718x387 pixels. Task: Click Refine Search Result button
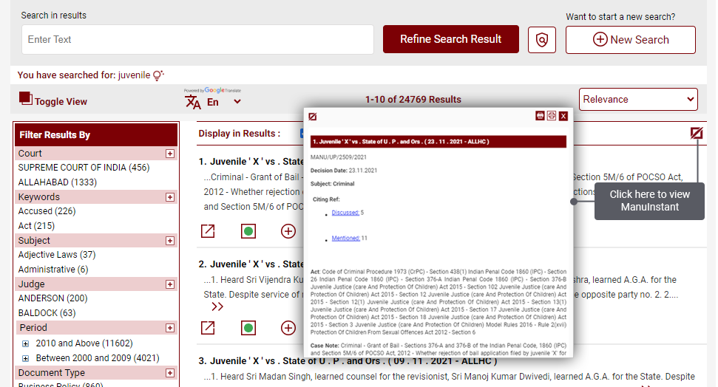[x=450, y=39]
